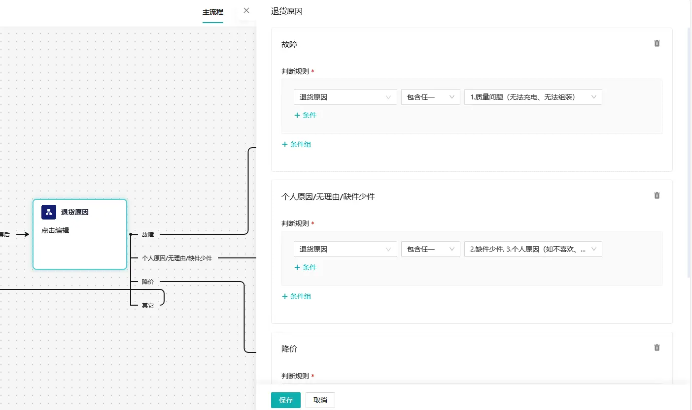Click the 保存 button
This screenshot has width=692, height=410.
pyautogui.click(x=286, y=400)
